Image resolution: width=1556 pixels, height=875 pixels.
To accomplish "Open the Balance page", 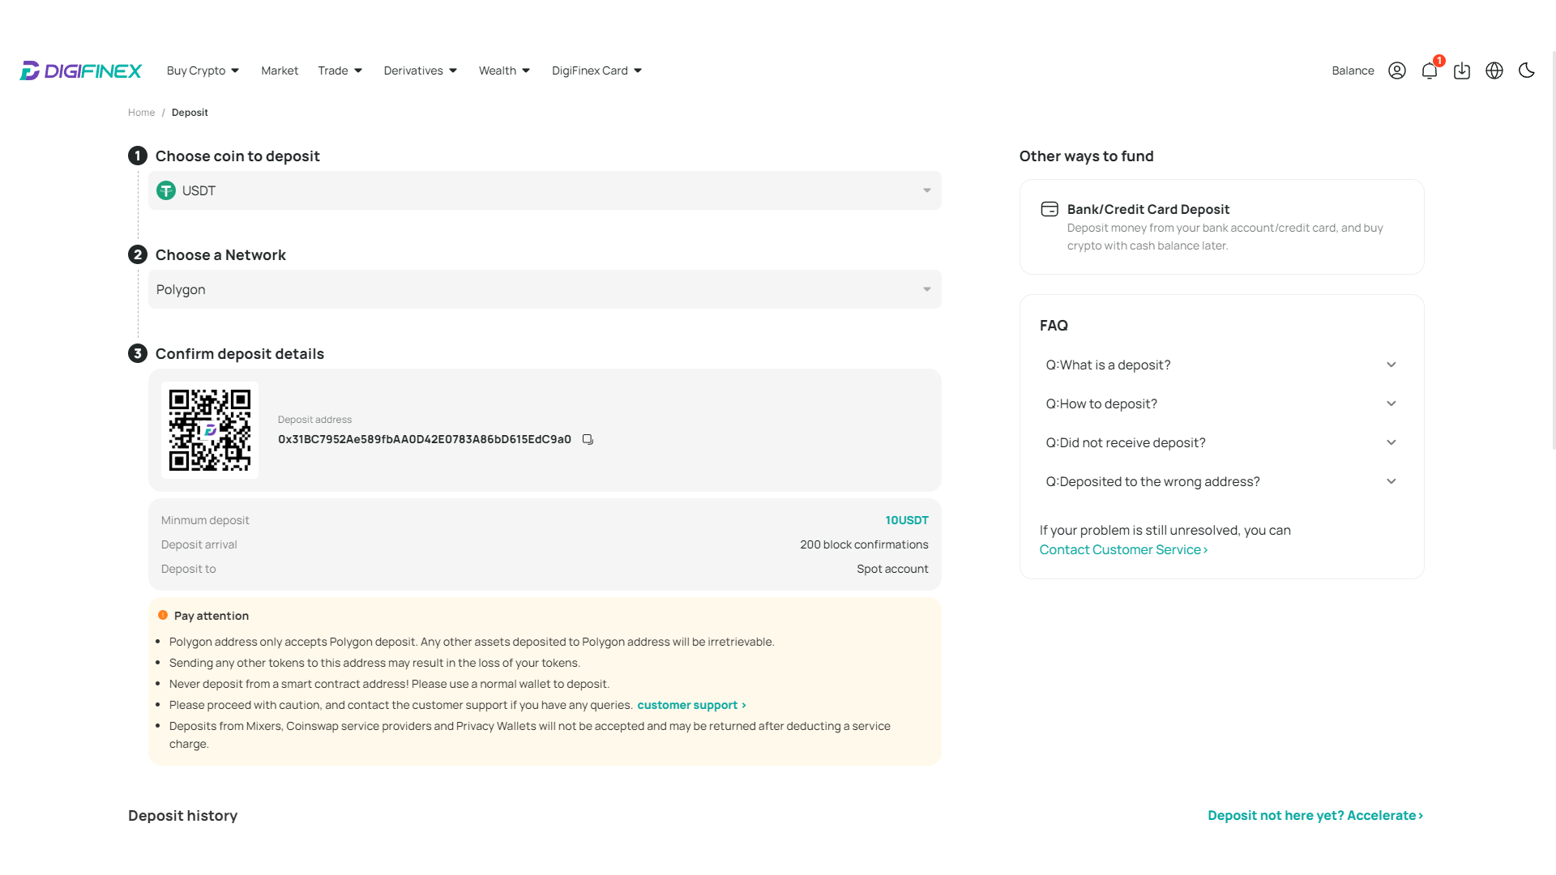I will point(1353,70).
